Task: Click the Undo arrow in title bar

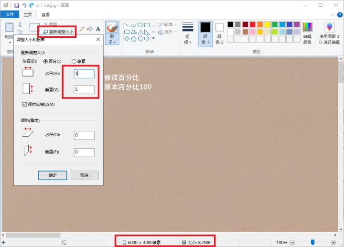Action: pyautogui.click(x=23, y=5)
